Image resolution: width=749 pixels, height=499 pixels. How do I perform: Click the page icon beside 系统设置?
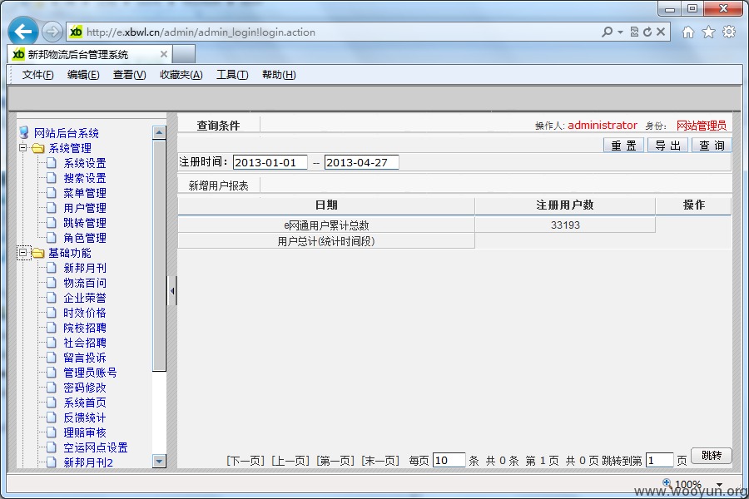click(x=52, y=163)
